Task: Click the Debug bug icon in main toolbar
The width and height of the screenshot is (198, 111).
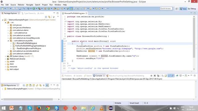Action: coord(28,9)
